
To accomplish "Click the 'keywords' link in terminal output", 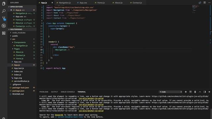I will click(59, 115).
